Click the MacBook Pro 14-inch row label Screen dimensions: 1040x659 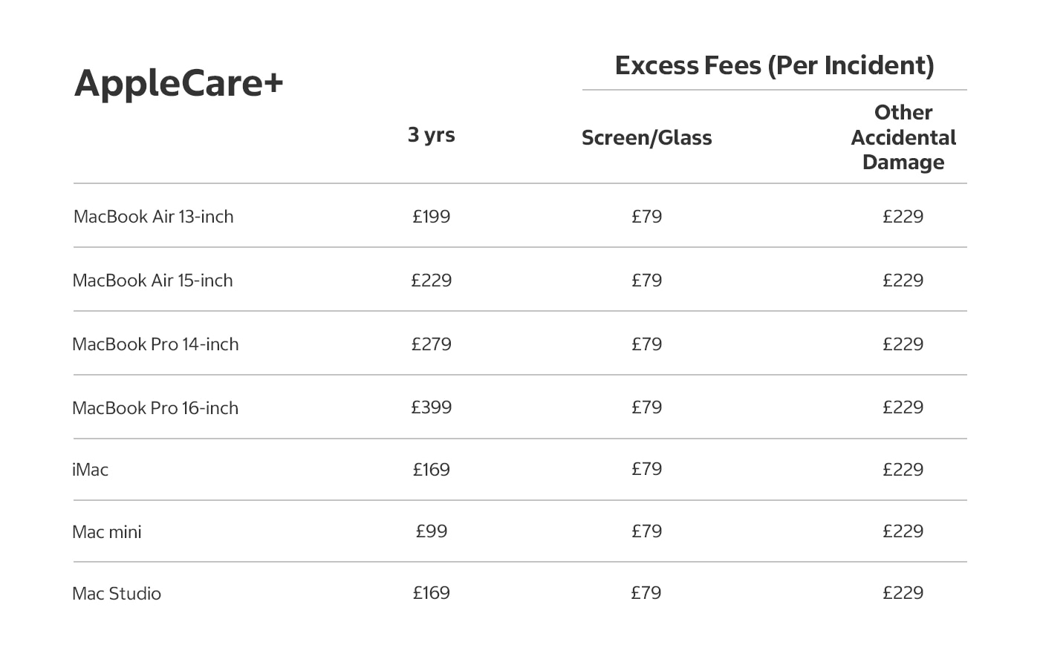tap(156, 344)
